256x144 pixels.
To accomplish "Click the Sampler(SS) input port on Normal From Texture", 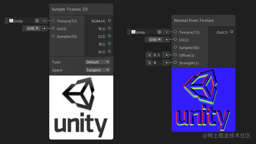I will [175, 47].
